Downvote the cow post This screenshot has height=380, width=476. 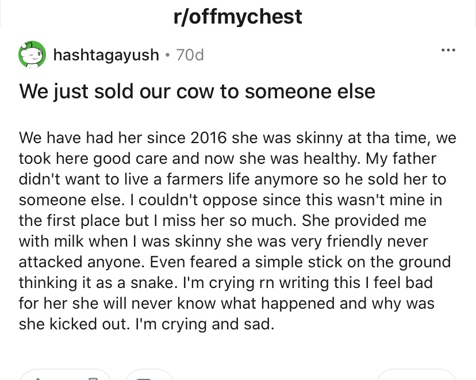pos(92,377)
